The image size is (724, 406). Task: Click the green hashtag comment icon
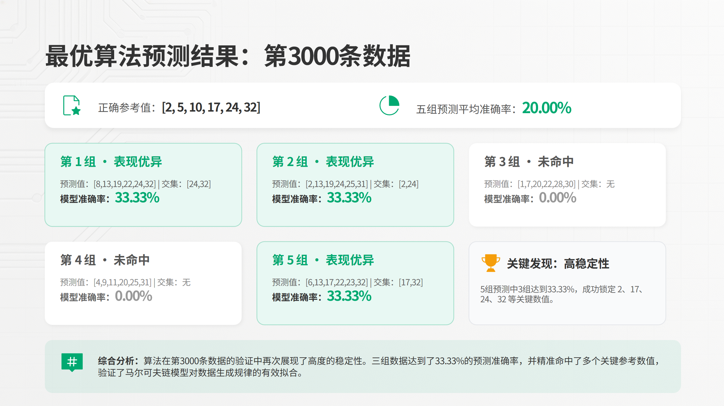(72, 362)
